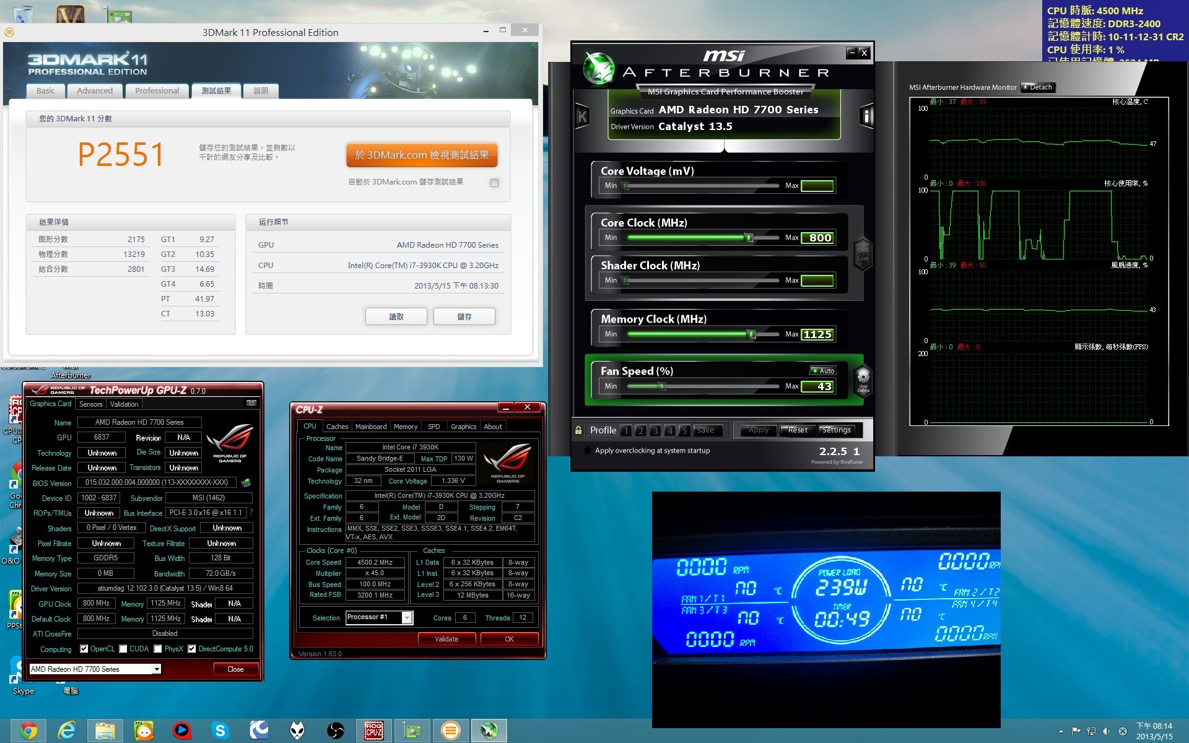Toggle OpenCL checkbox in GPU-Z
This screenshot has height=743, width=1189.
click(x=84, y=649)
